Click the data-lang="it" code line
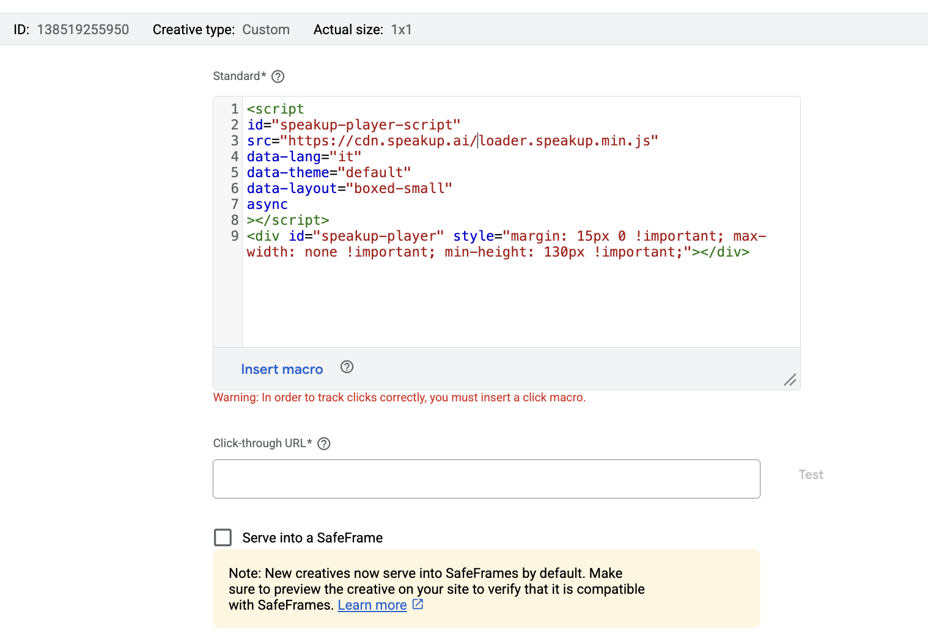Screen dimensions: 928x639 click(304, 156)
